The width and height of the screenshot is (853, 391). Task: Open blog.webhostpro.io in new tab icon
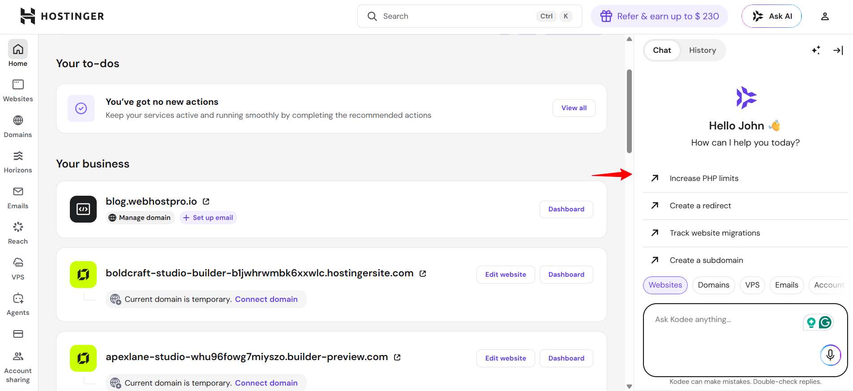[x=206, y=202]
